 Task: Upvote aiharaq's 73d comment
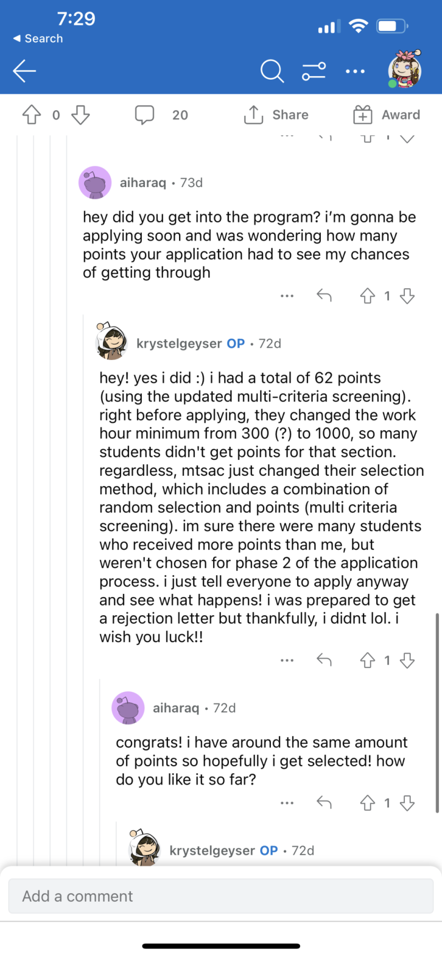coord(368,296)
